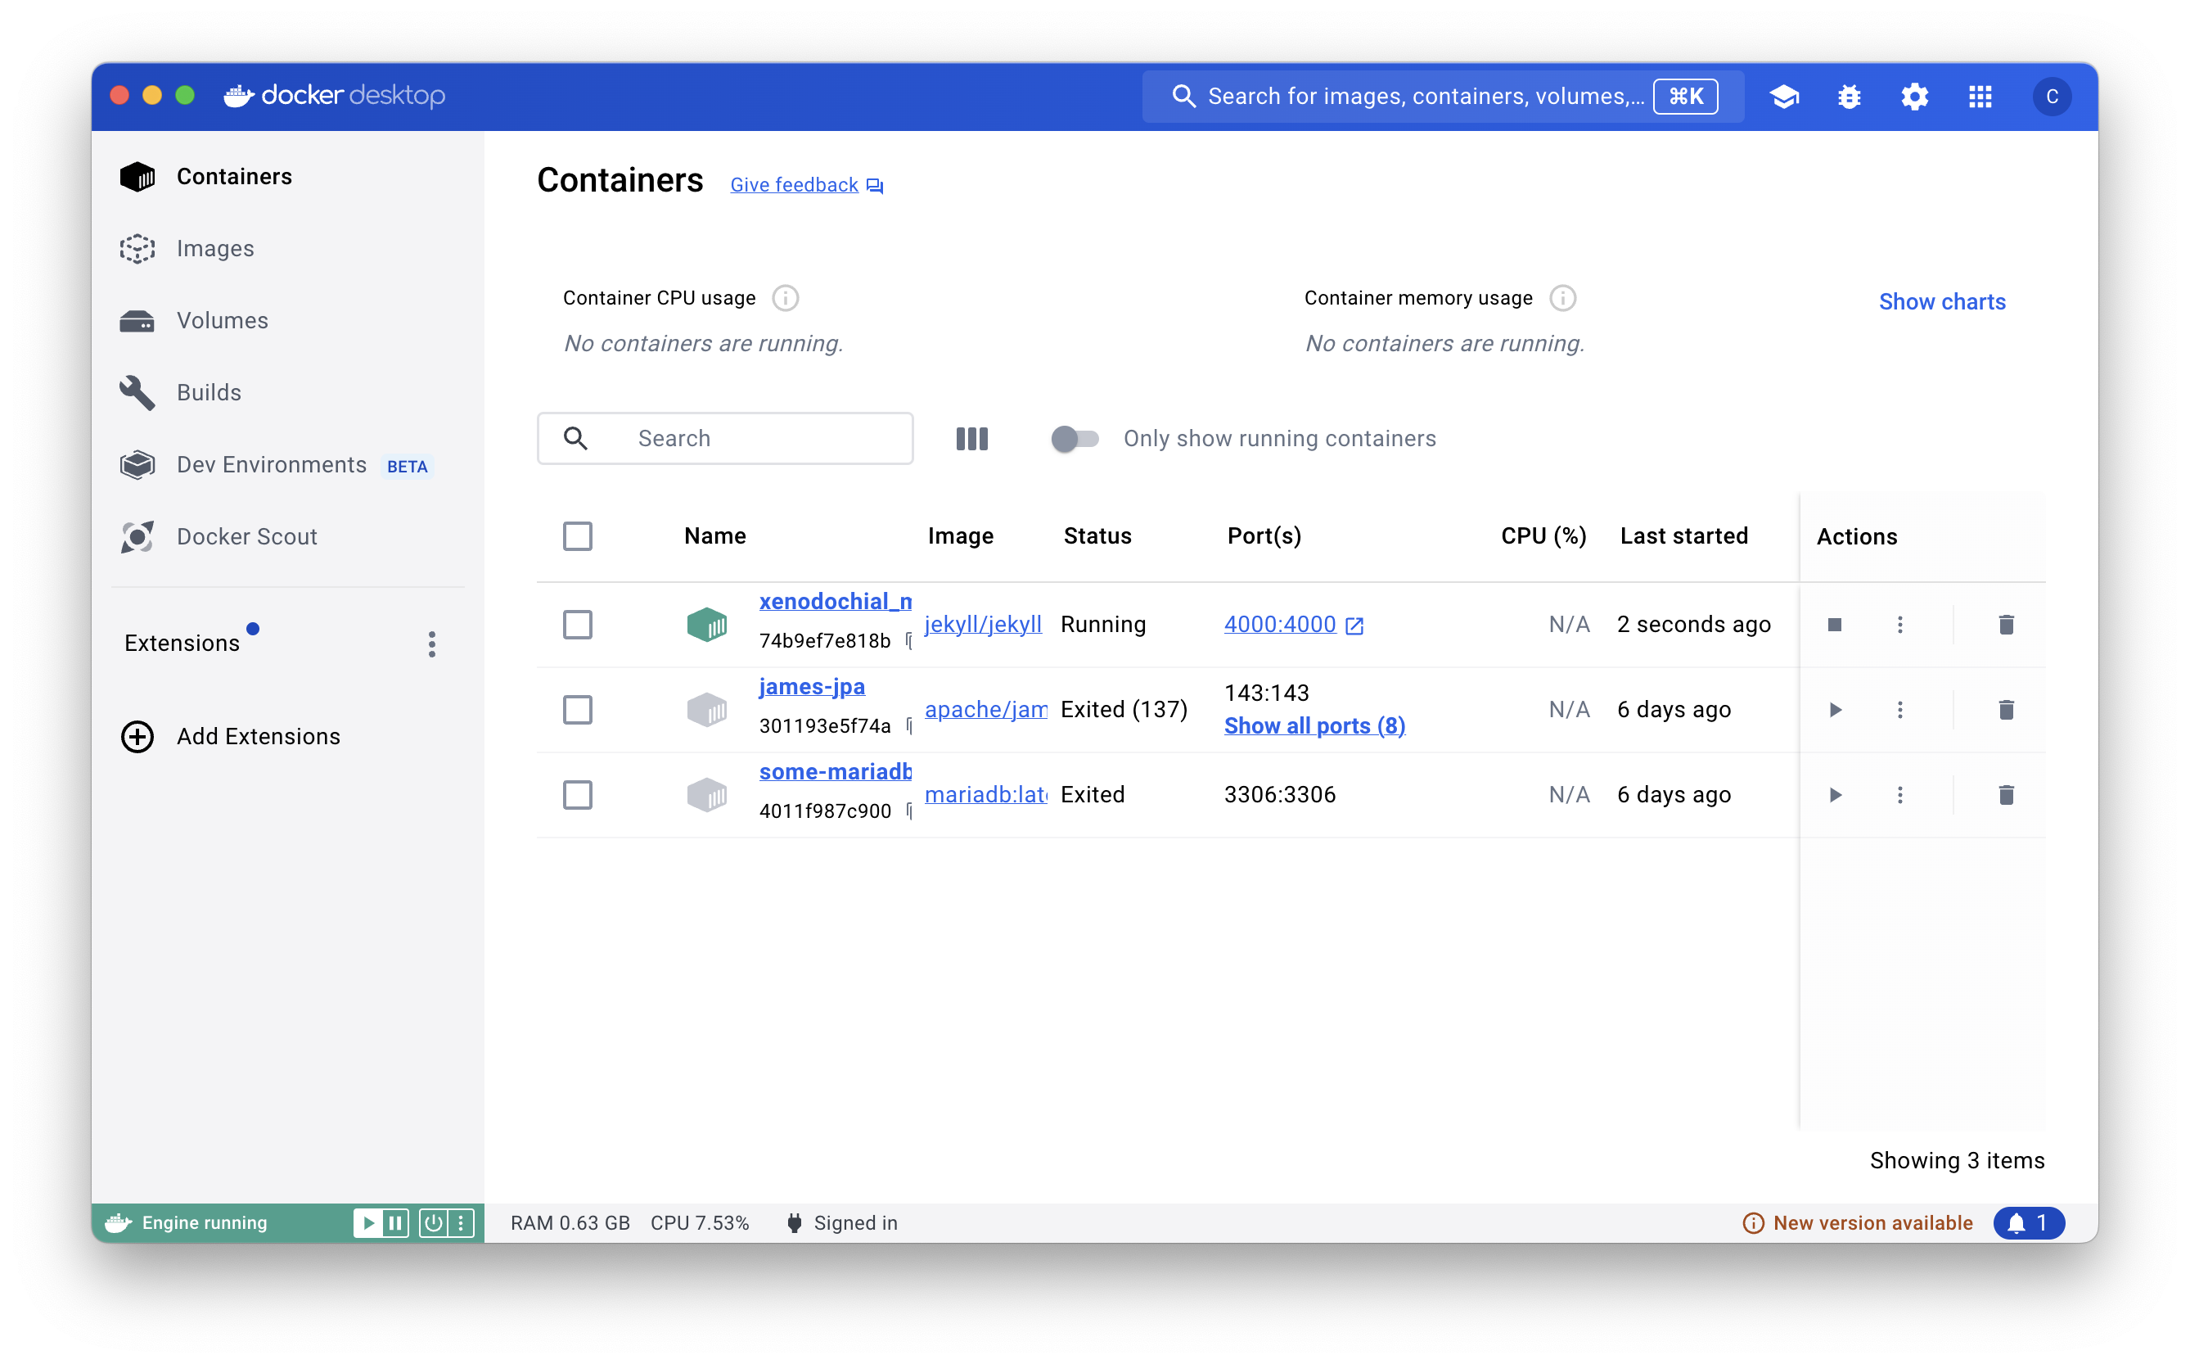Stop the xenodochial container
The height and width of the screenshot is (1364, 2190).
(1834, 624)
